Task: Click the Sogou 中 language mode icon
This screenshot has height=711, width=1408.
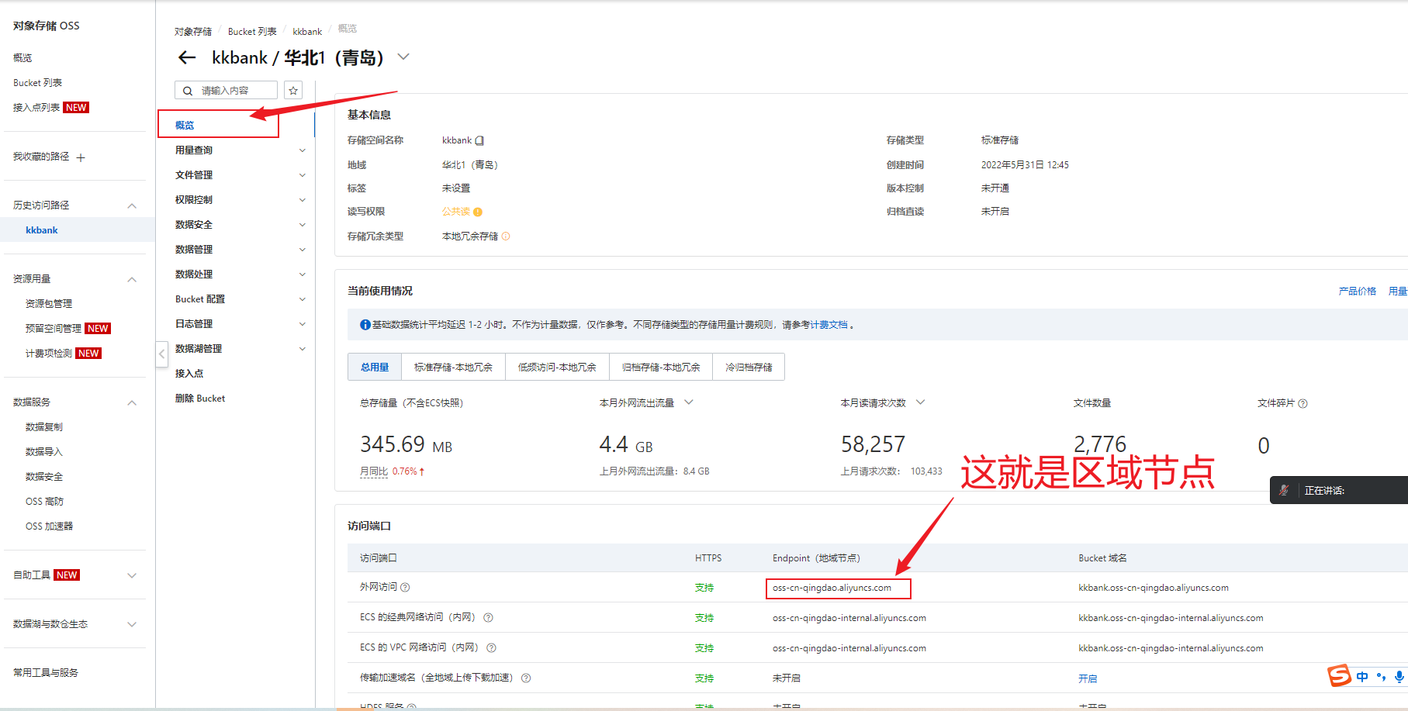Action: pyautogui.click(x=1362, y=677)
